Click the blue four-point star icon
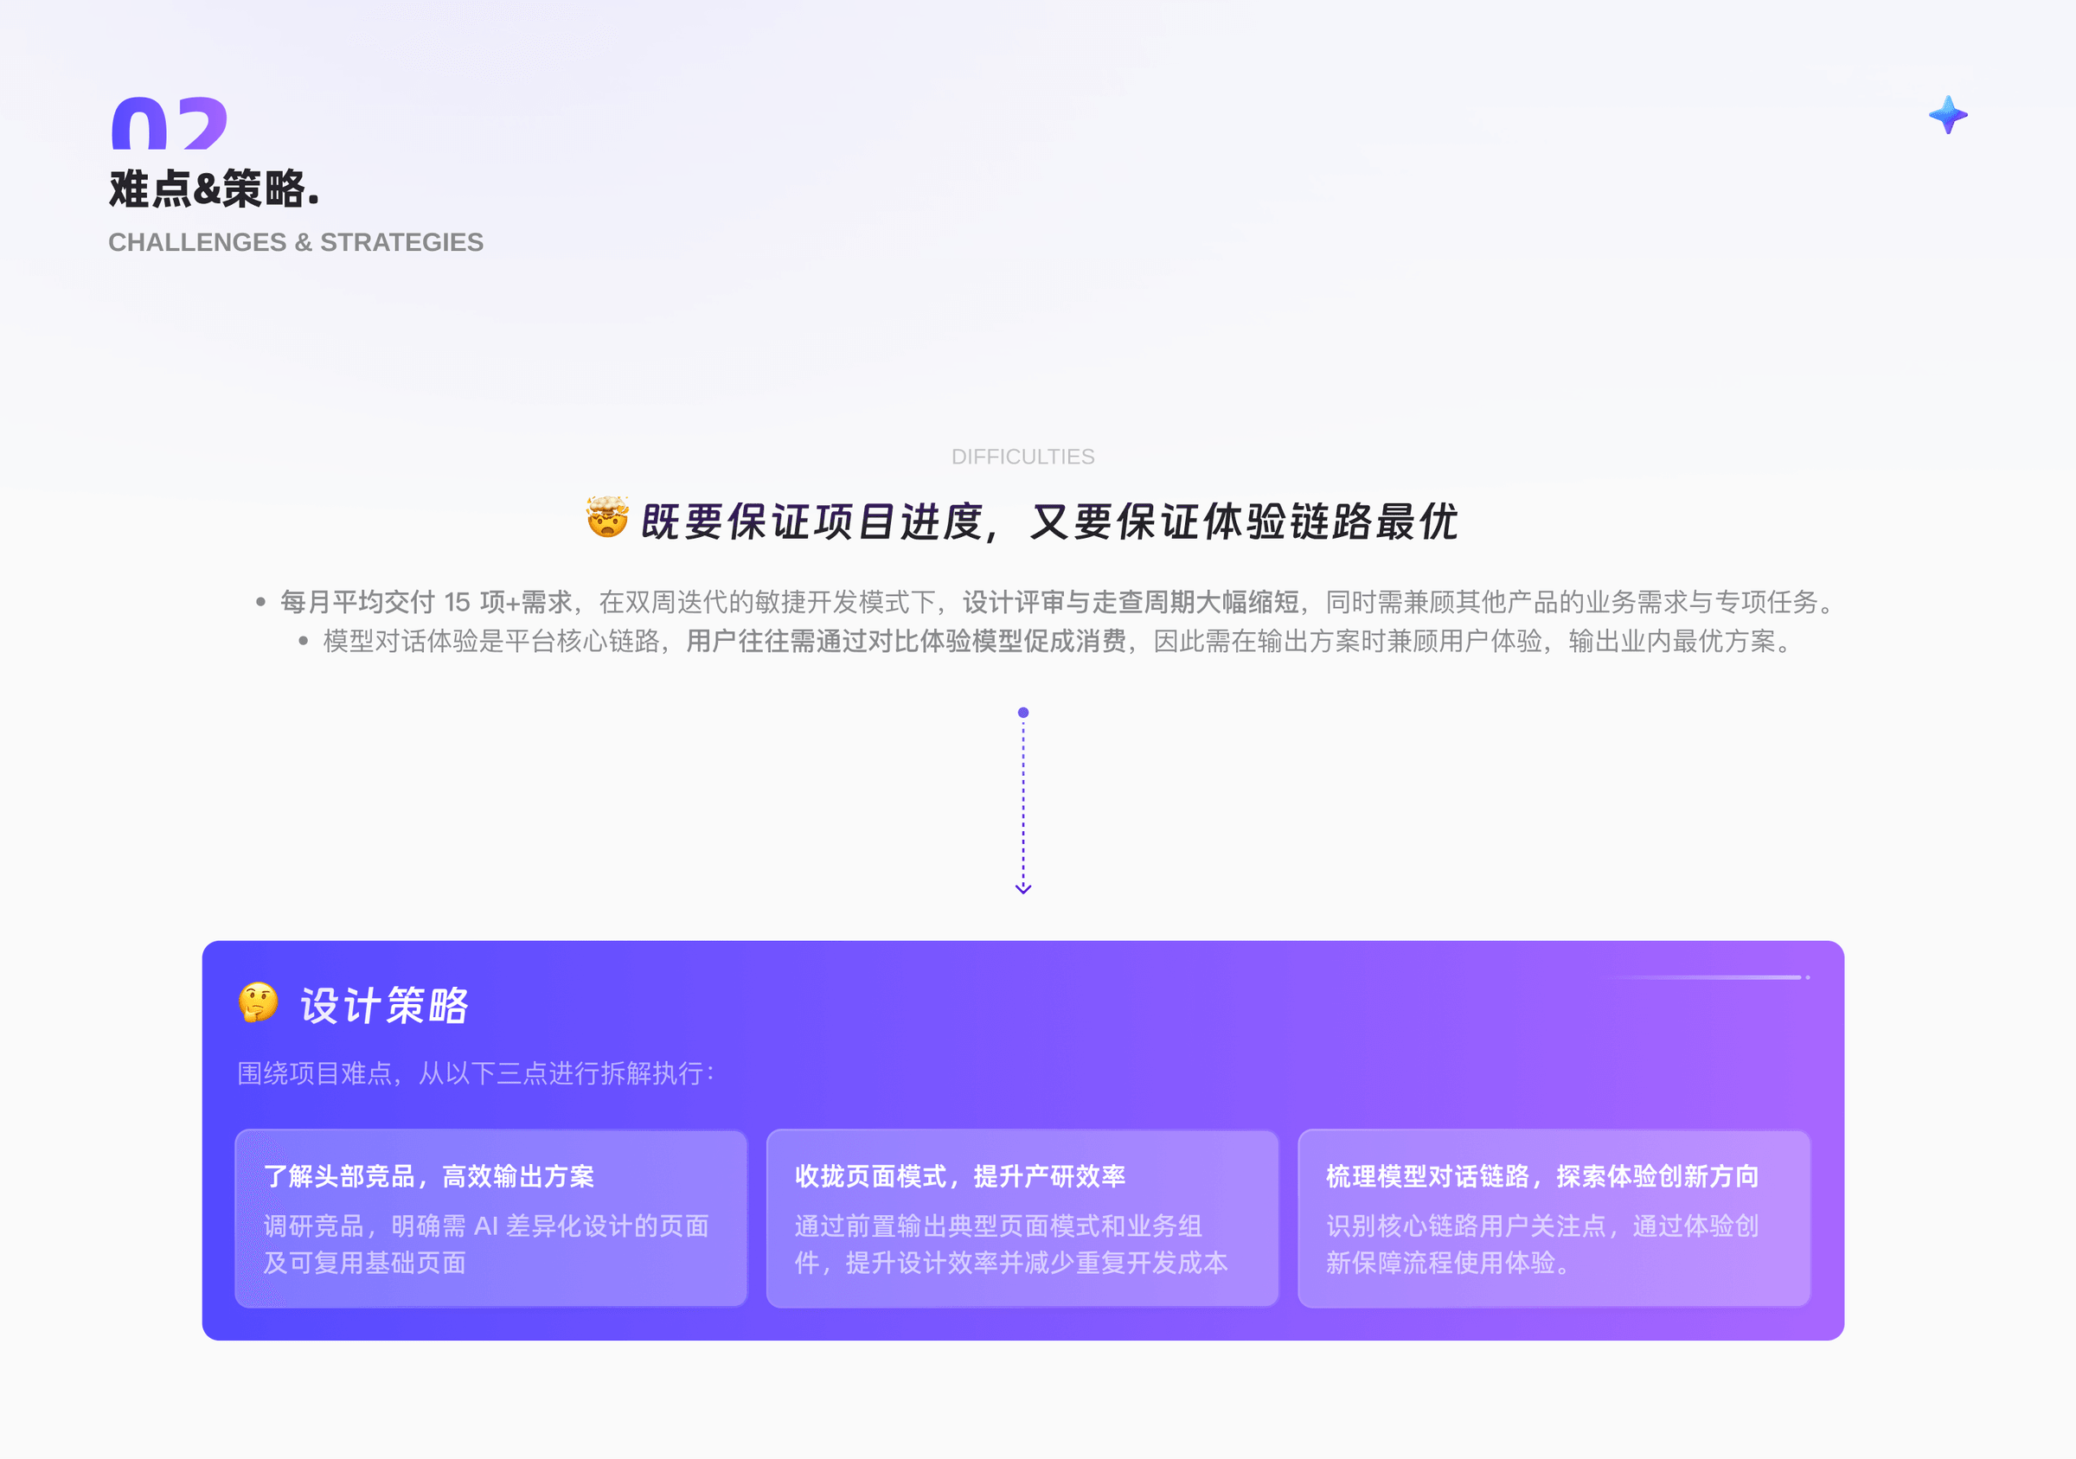The width and height of the screenshot is (2076, 1459). (1948, 115)
